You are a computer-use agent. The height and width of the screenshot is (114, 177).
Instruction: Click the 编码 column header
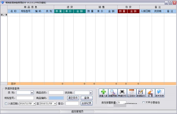38,11
